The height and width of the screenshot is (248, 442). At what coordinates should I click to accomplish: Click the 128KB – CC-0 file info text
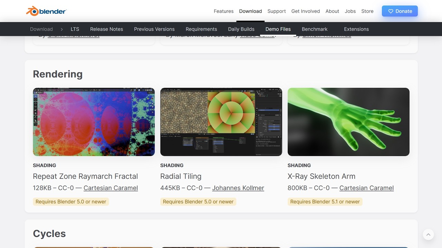(x=53, y=188)
